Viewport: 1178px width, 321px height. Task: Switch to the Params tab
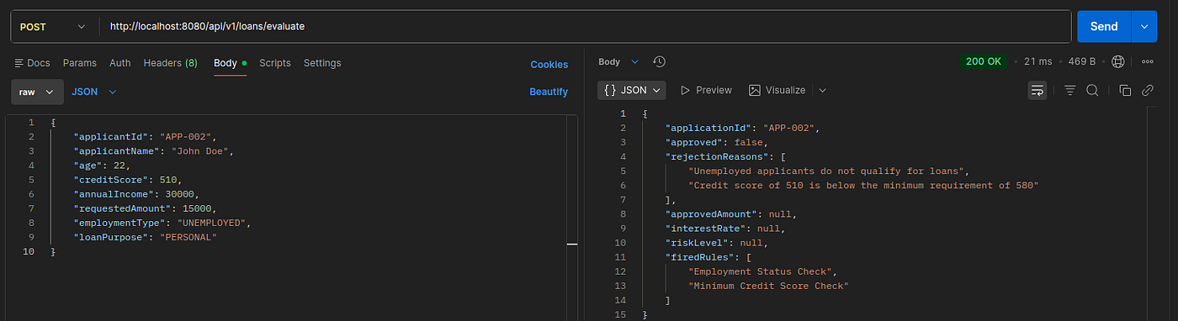(x=79, y=63)
